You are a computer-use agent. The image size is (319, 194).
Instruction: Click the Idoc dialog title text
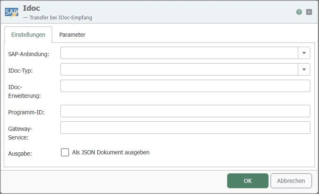click(x=31, y=8)
